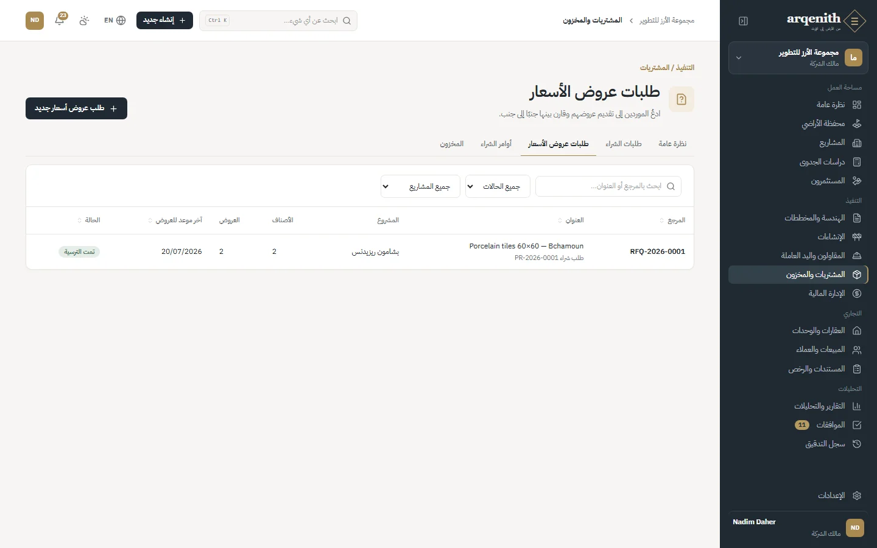Viewport: 877px width, 548px height.
Task: Click مجموعة الأرز للتطوير breadcrumb link
Action: [667, 21]
